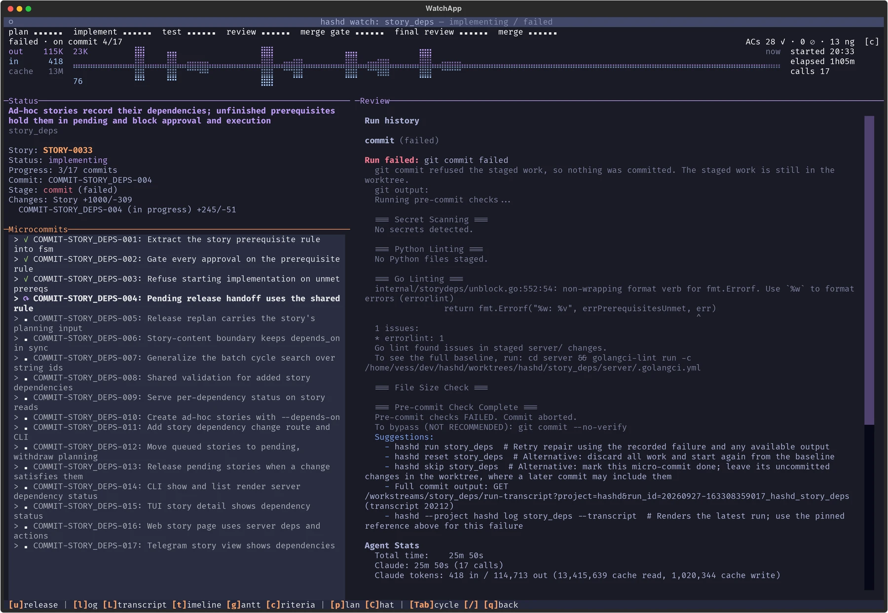Select the plan pipeline stage
The image size is (888, 613).
pos(36,32)
